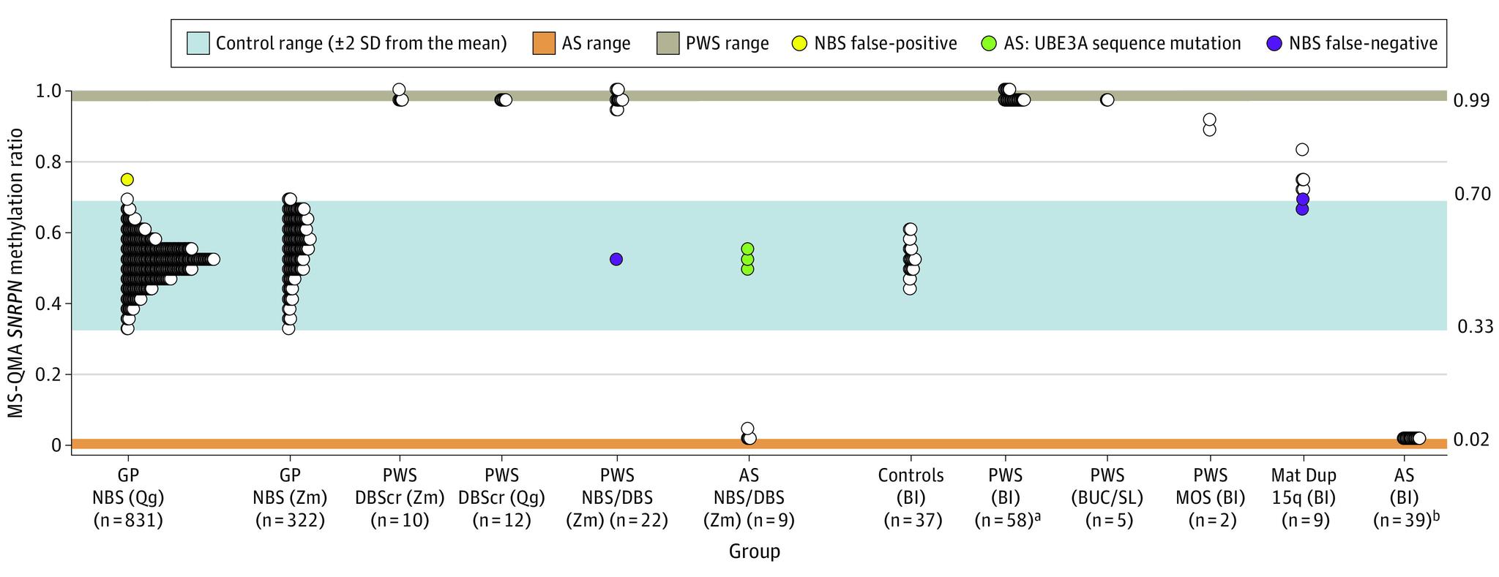The height and width of the screenshot is (577, 1499).
Task: Click the green UBE3A sequence mutation legend marker
Action: pos(990,43)
